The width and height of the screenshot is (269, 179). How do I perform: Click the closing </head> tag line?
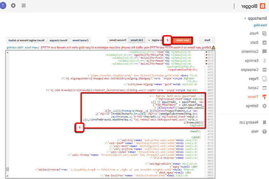coord(195,131)
